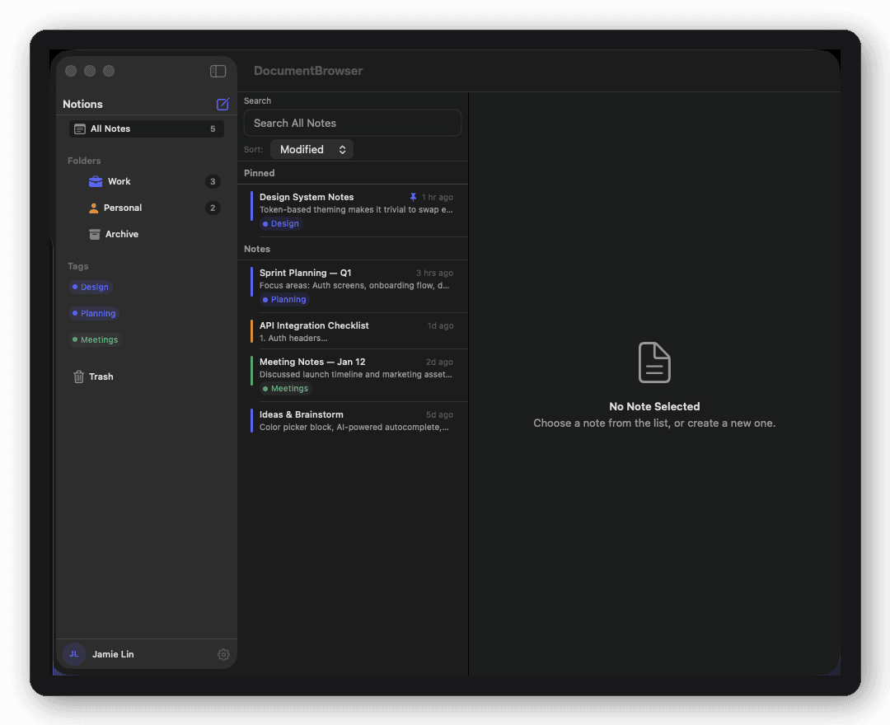This screenshot has width=890, height=725.
Task: Click the '1d ago' timestamp
Action: (x=440, y=325)
